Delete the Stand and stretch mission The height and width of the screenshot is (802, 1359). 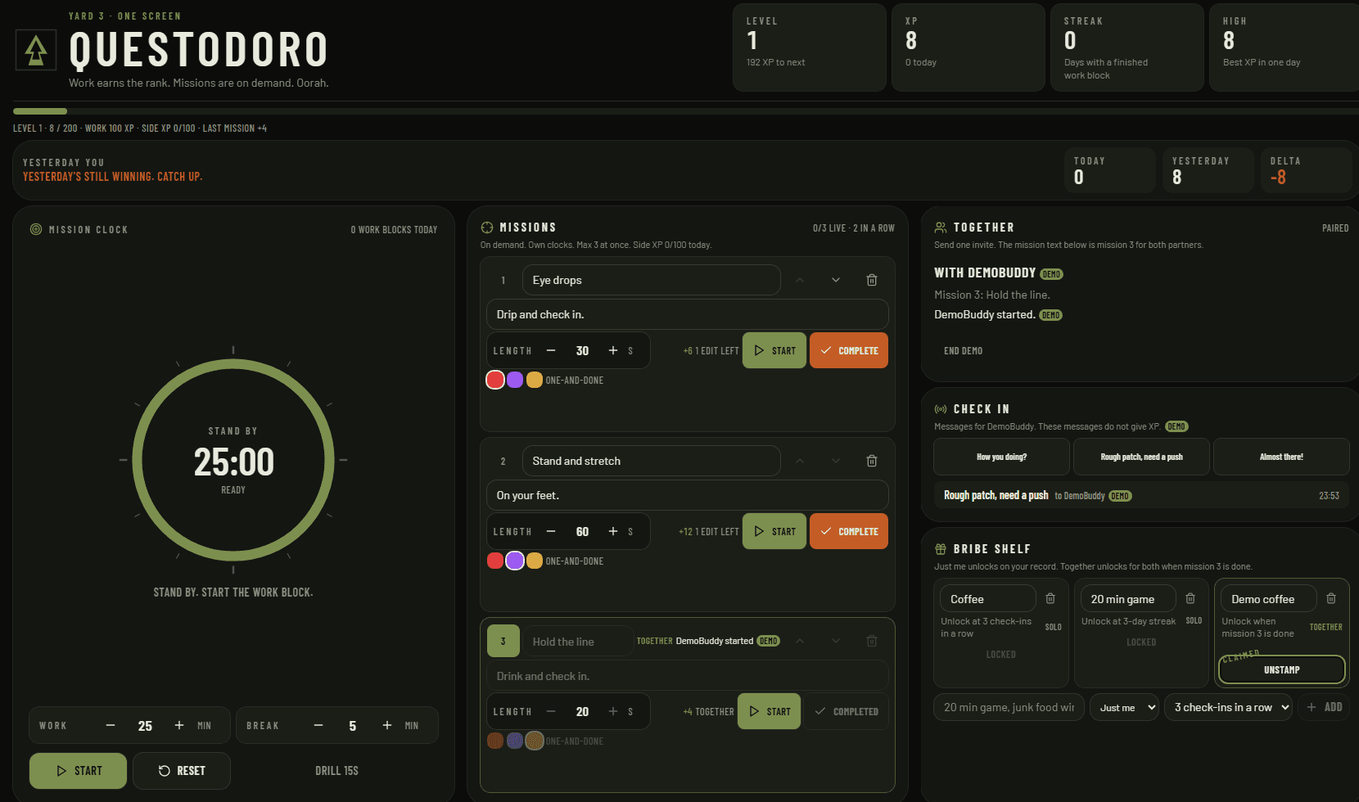point(872,461)
